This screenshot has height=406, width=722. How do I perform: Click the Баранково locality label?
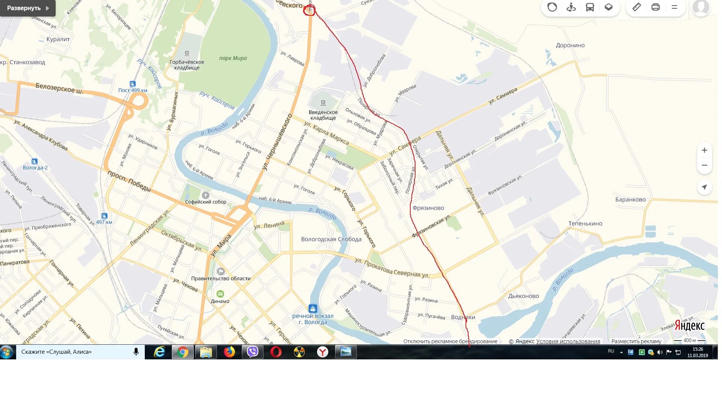click(630, 200)
